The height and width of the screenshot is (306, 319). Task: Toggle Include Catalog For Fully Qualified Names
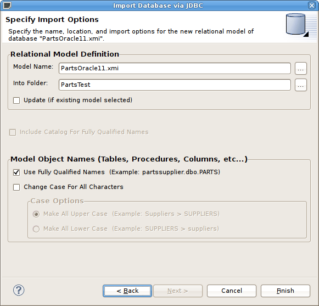pos(13,132)
